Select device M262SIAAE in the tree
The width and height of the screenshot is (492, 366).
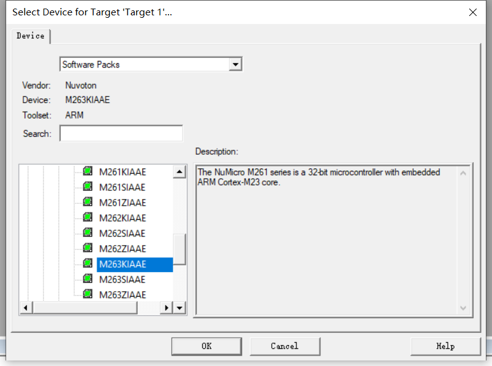click(x=122, y=233)
